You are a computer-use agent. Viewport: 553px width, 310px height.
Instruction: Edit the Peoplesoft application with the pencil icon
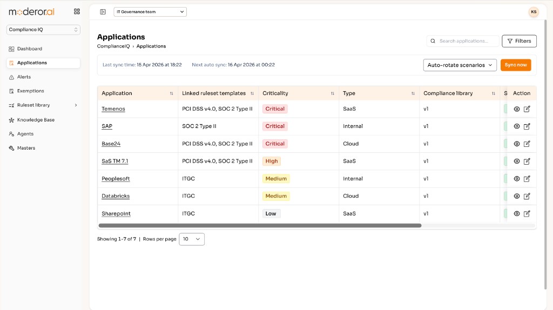(x=527, y=179)
